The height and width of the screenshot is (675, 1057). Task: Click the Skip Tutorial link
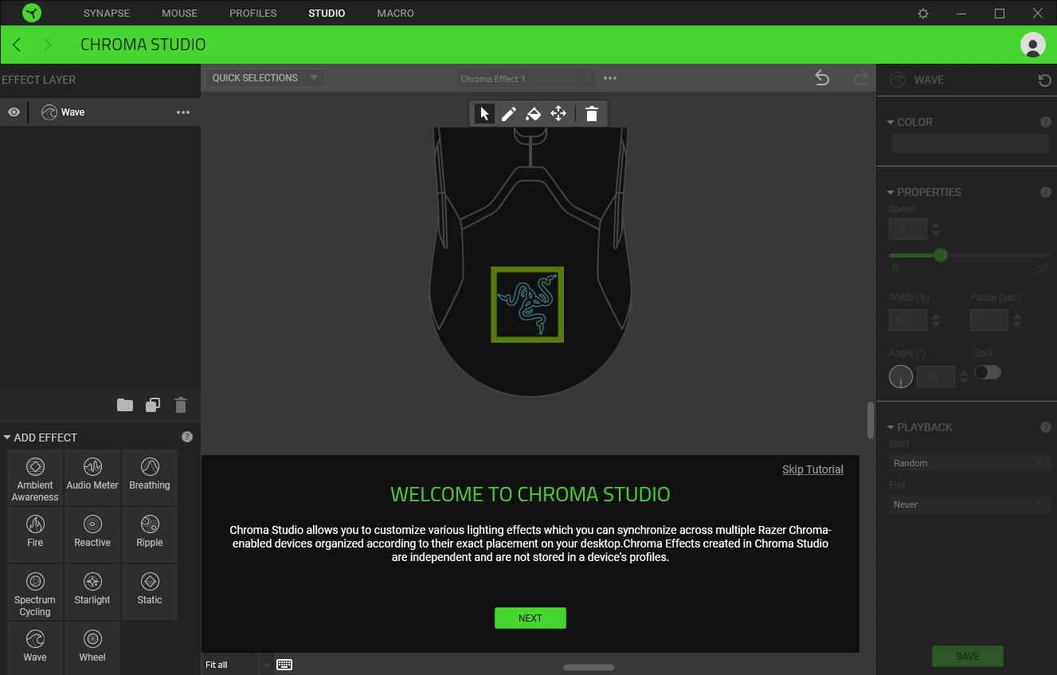812,469
